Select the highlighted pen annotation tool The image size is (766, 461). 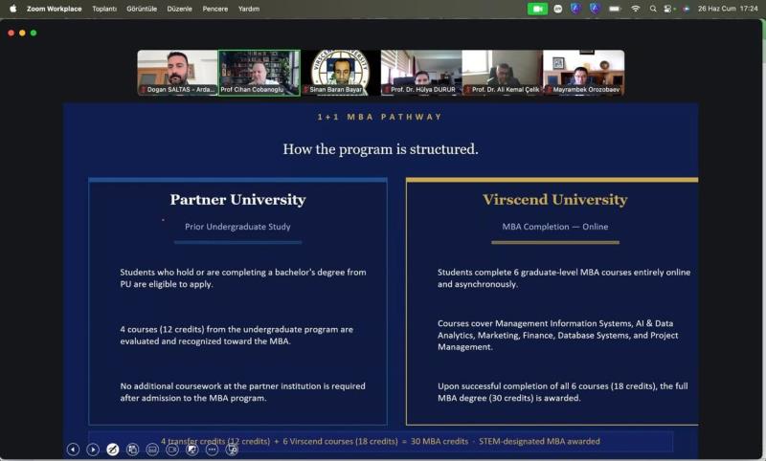click(113, 450)
